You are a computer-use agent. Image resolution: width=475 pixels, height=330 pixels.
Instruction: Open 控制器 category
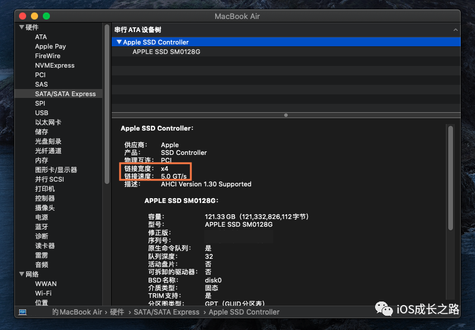tap(45, 198)
